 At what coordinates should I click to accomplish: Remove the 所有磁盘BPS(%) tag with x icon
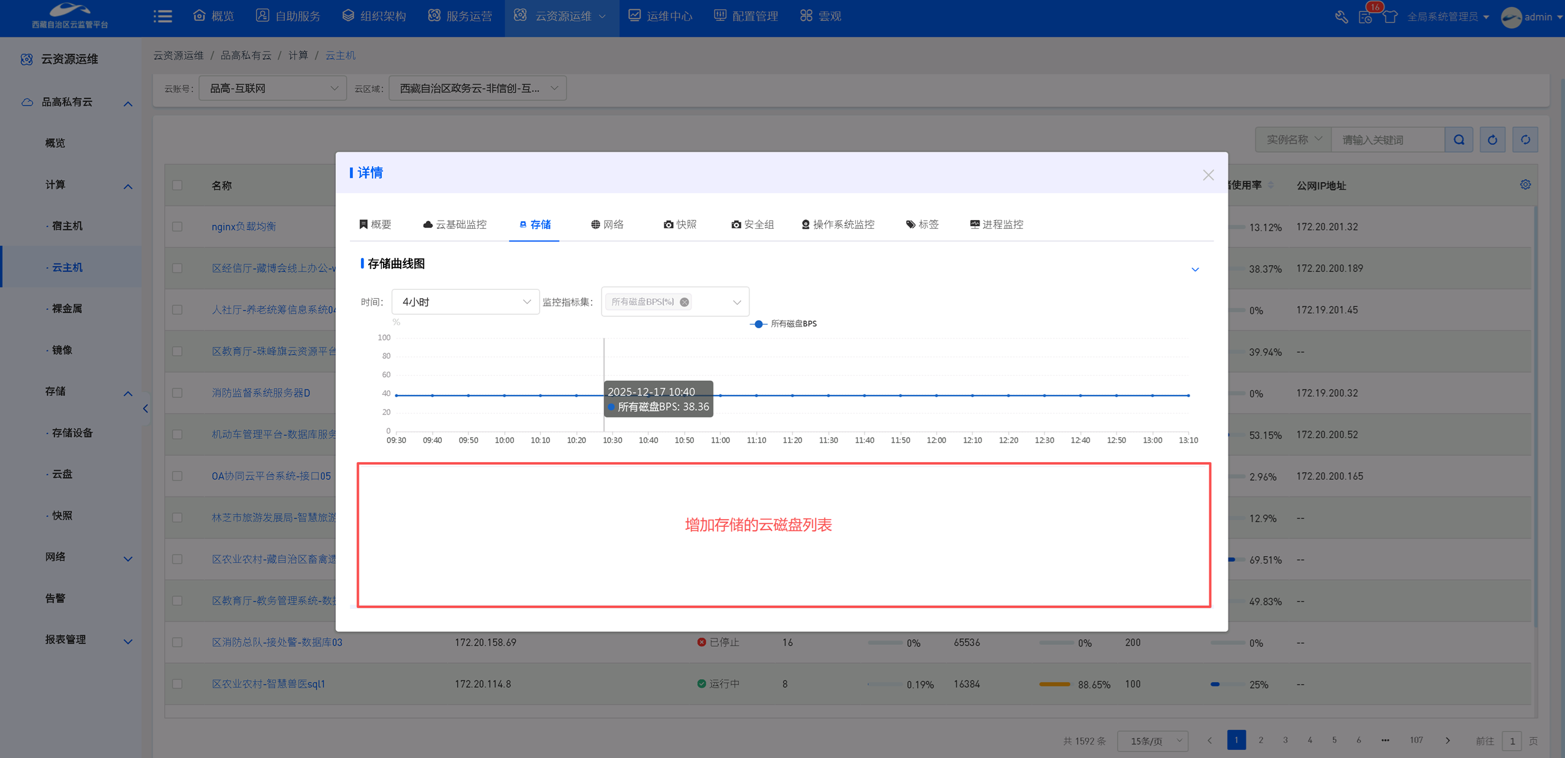pyautogui.click(x=684, y=302)
